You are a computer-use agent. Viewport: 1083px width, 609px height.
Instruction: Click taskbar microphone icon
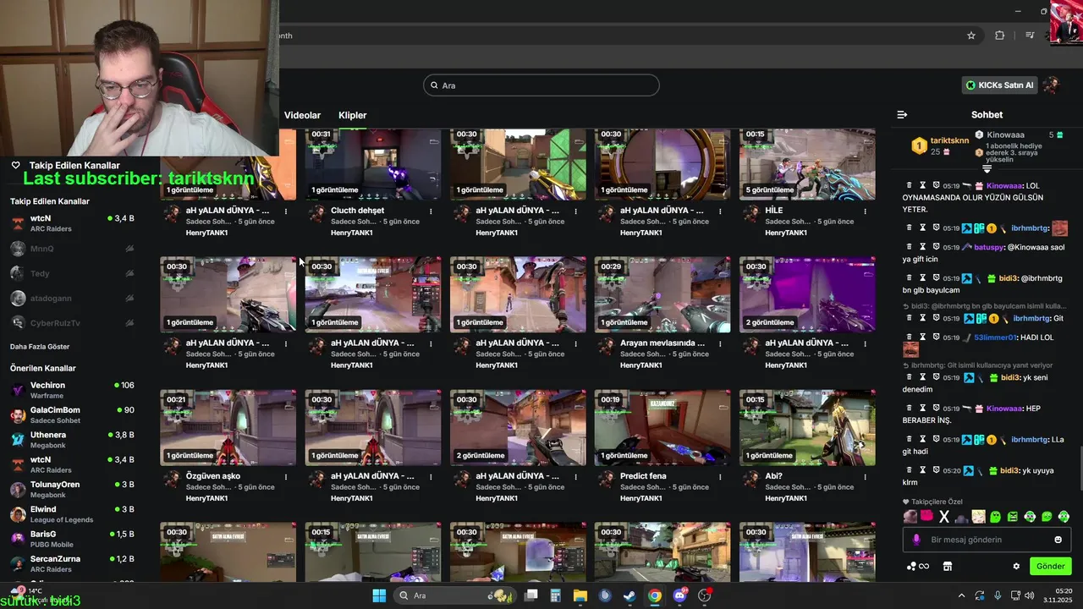pos(998,595)
